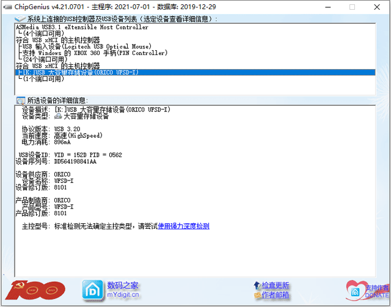Click the magnifier icon beside 所选设备的详细信息
Screen dimensions: 391x307
tap(20, 100)
